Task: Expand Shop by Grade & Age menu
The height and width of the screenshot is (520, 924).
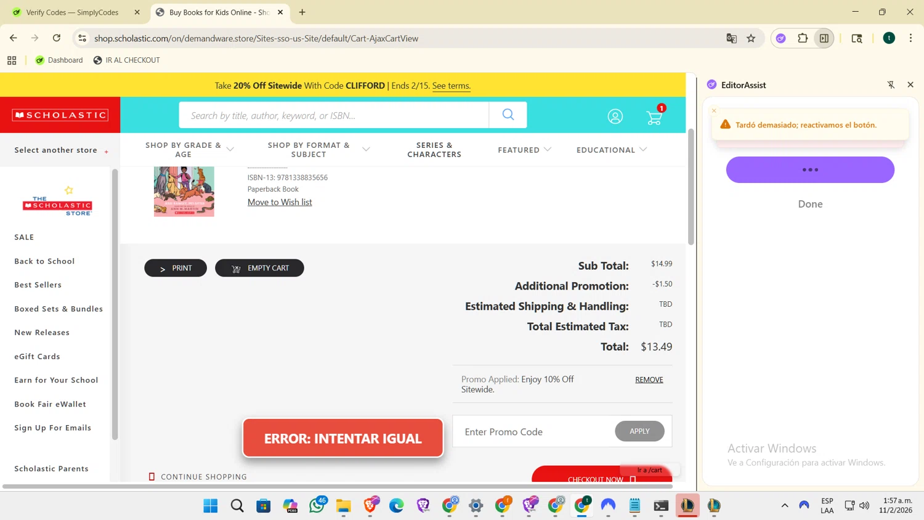Action: click(x=189, y=150)
